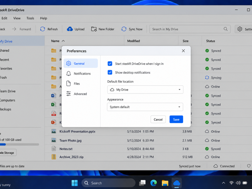The height and width of the screenshot is (189, 252).
Task: Select Kickoff Presentation.pptx file
Action: [77, 131]
